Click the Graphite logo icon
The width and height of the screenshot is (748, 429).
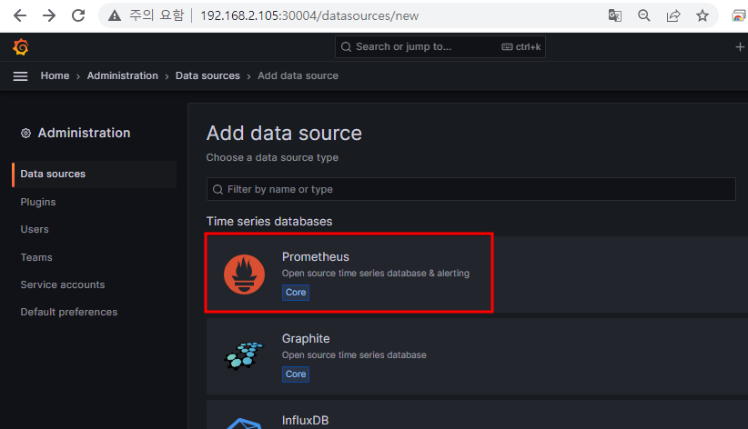[244, 355]
